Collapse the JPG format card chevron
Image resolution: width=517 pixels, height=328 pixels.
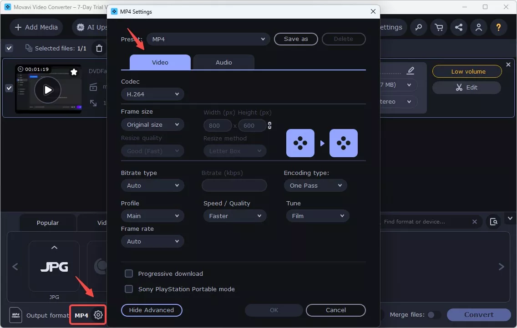pyautogui.click(x=55, y=248)
